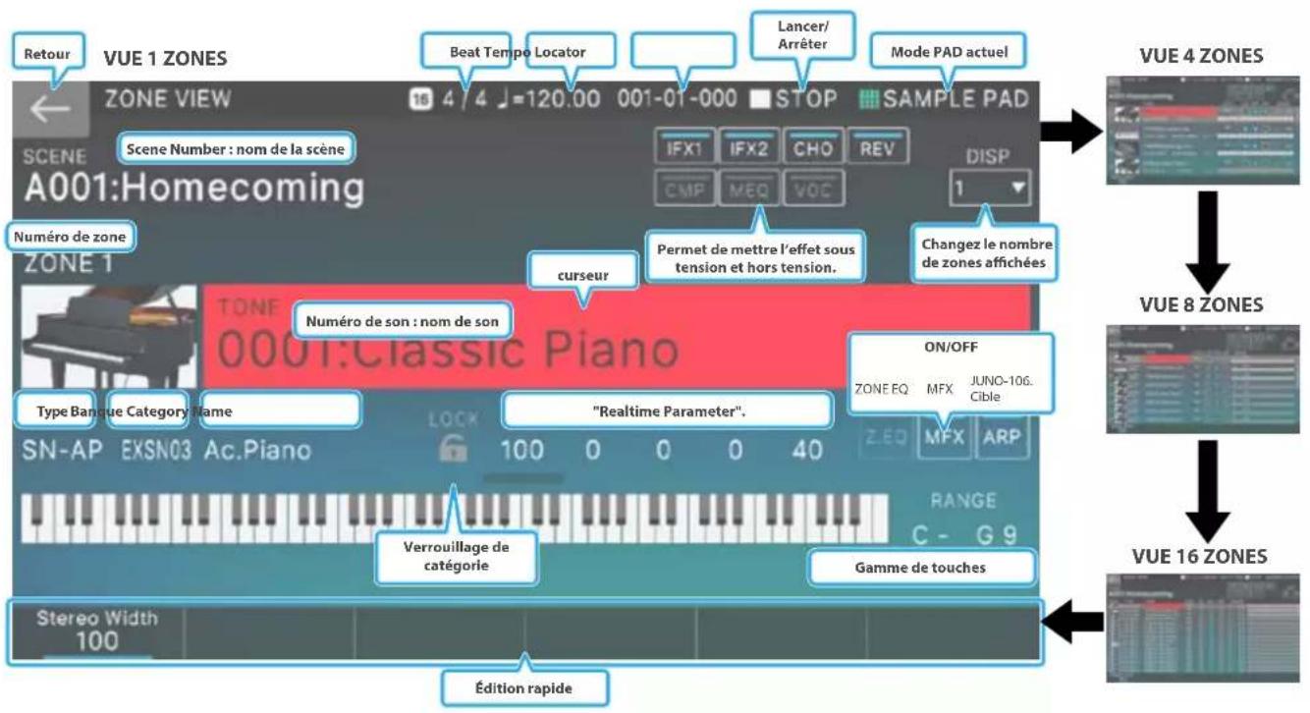Click the STOP square indicator
The image size is (1310, 713).
coord(762,99)
